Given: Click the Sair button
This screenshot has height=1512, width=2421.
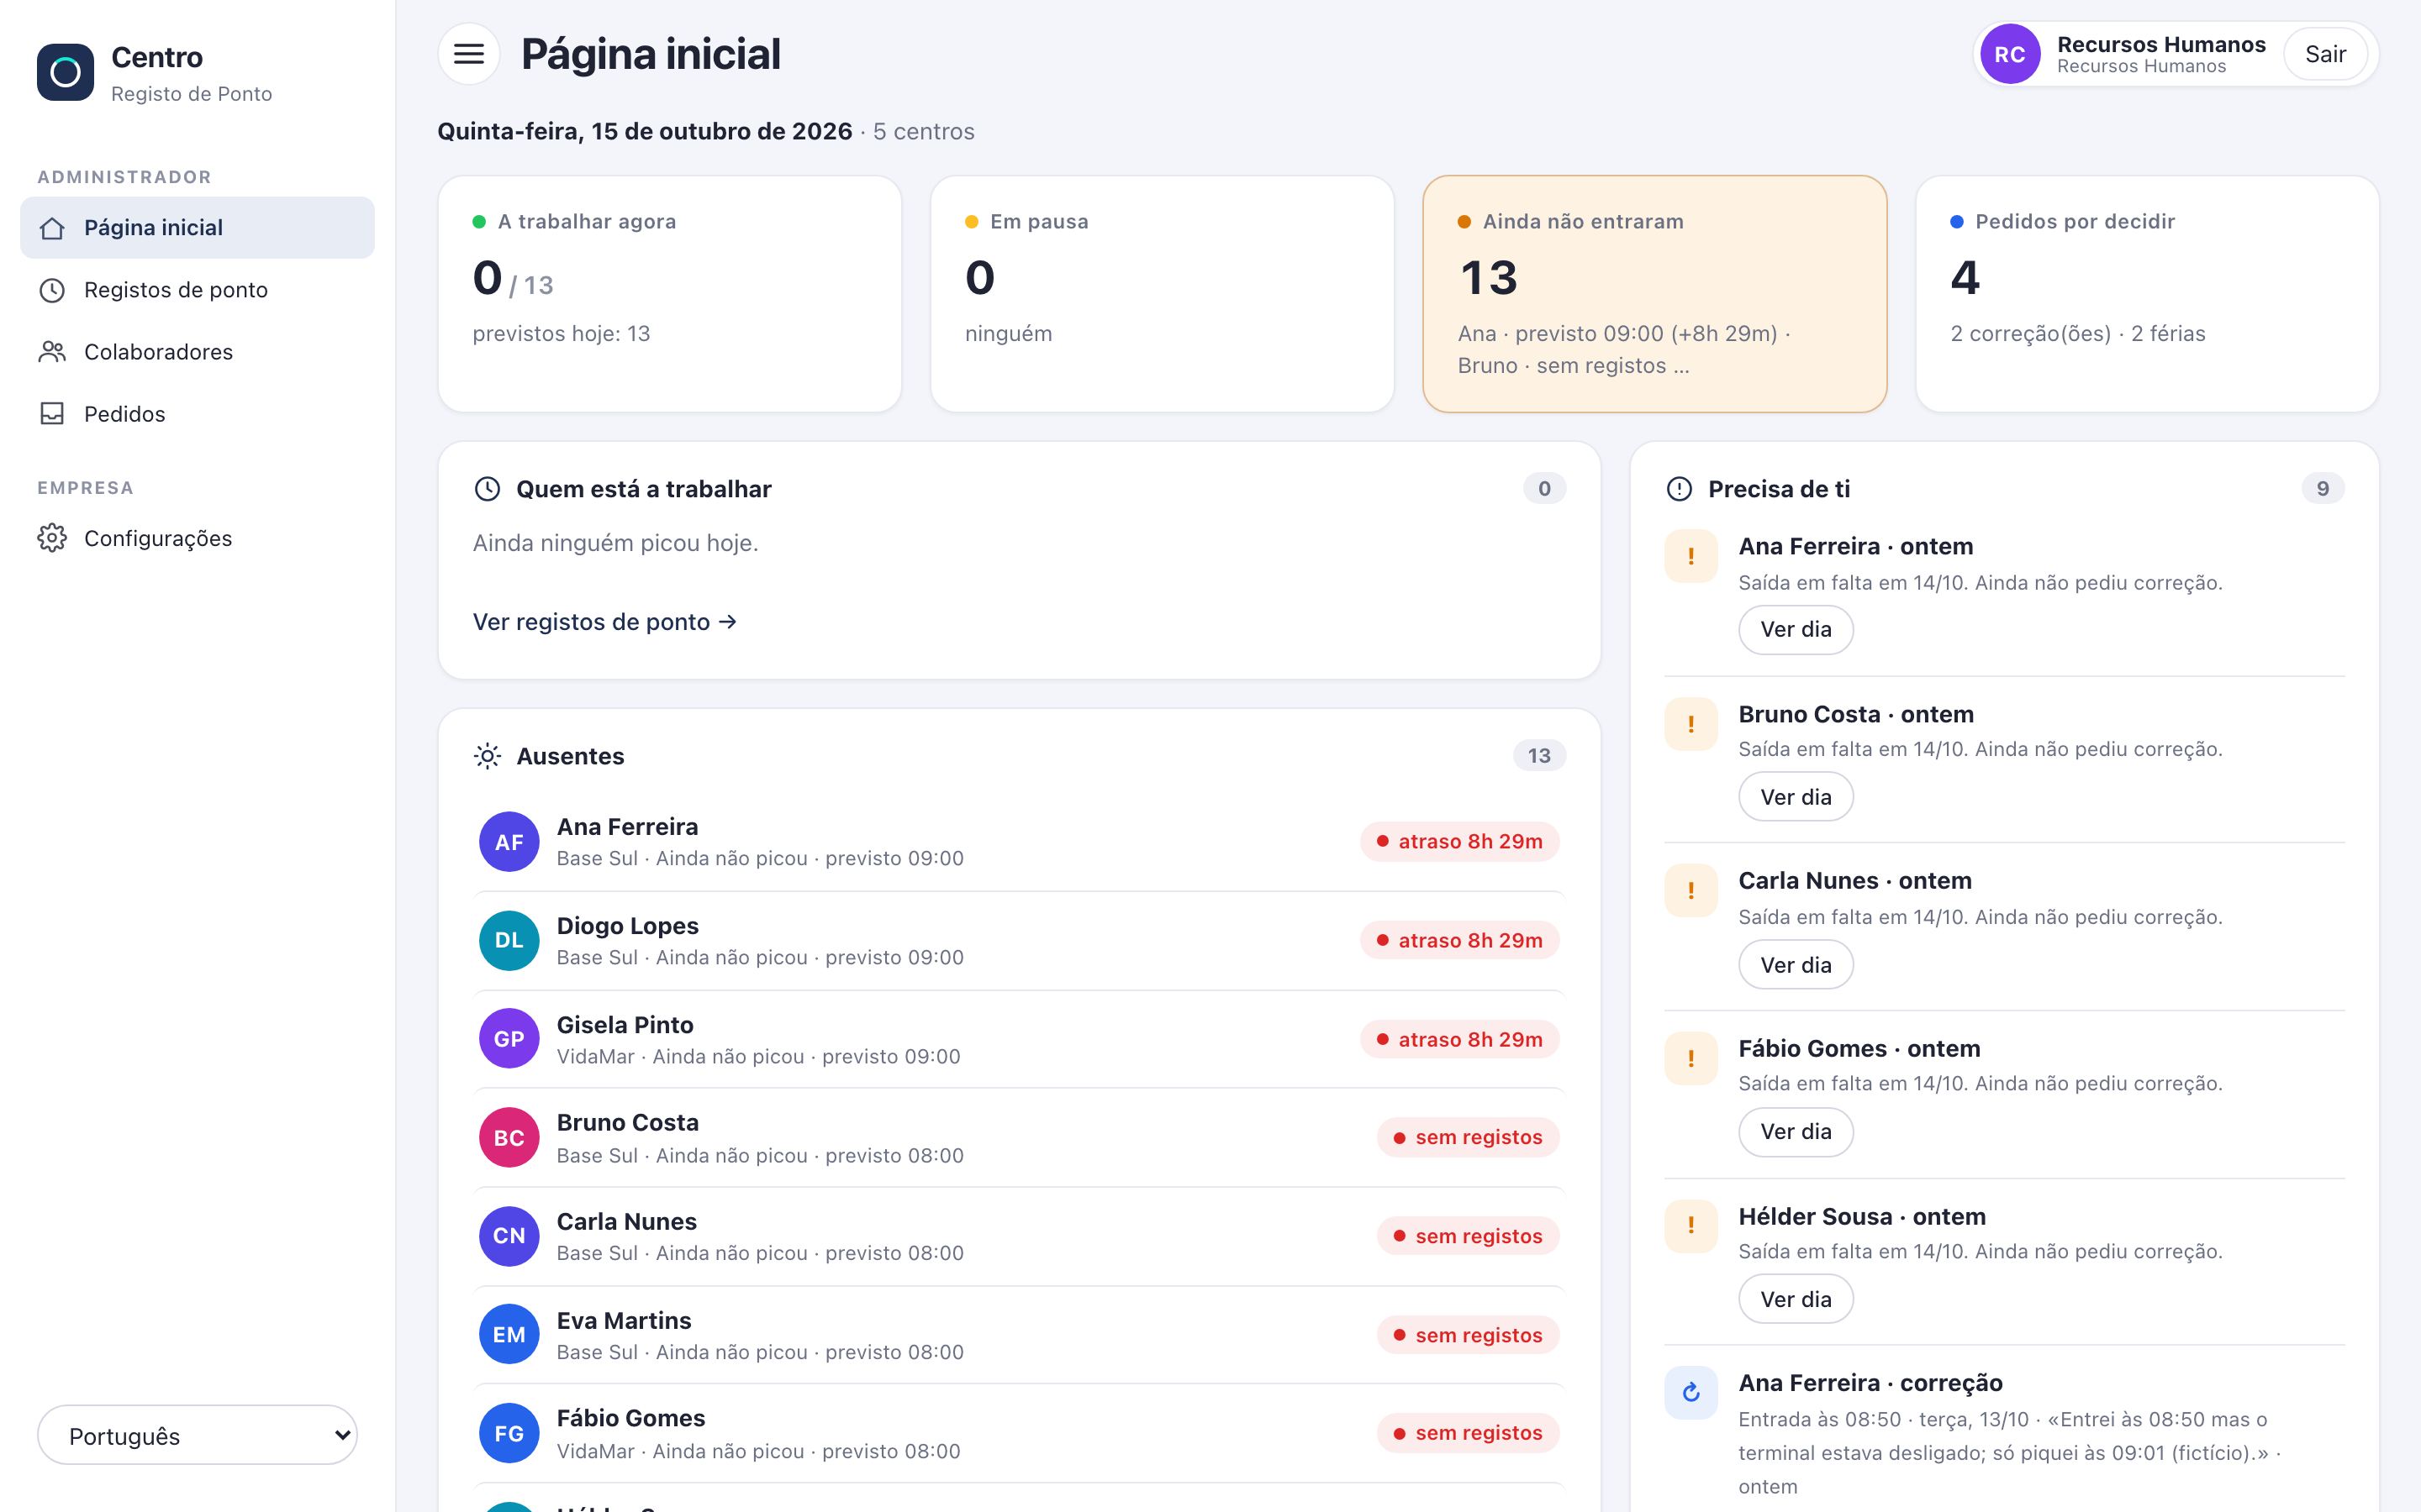Looking at the screenshot, I should [2325, 54].
